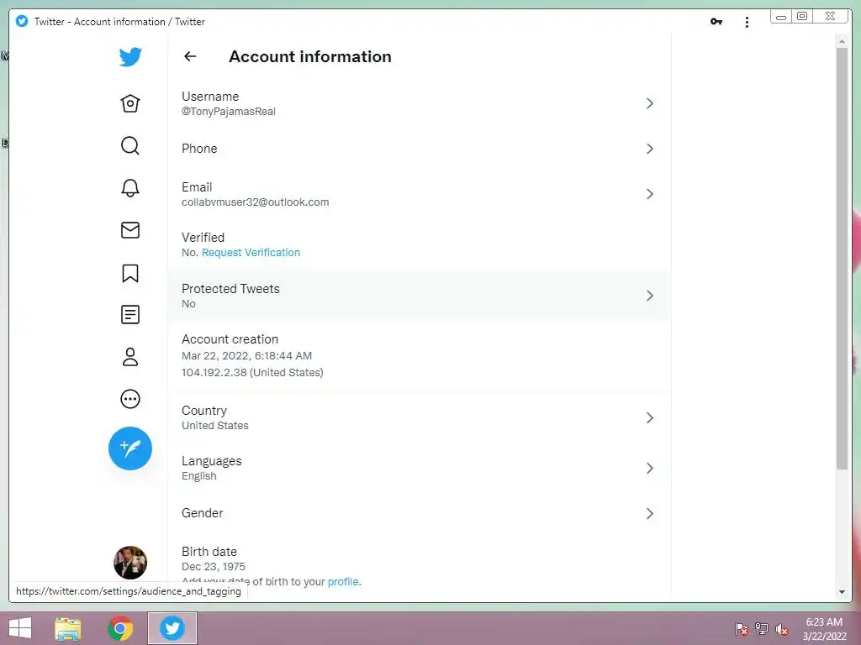Viewport: 861px width, 645px height.
Task: Open Lists icon in sidebar
Action: (130, 315)
